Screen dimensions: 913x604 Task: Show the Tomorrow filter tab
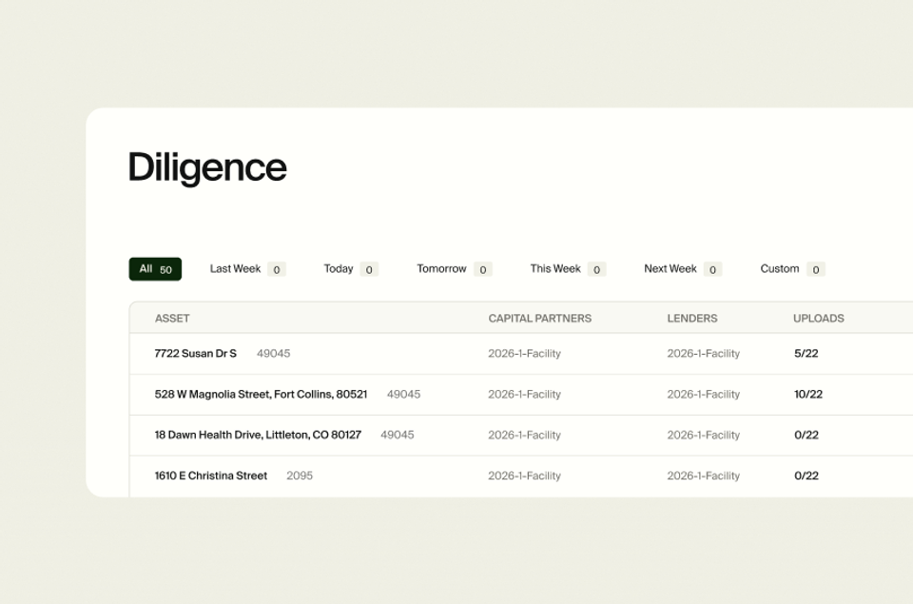point(455,269)
